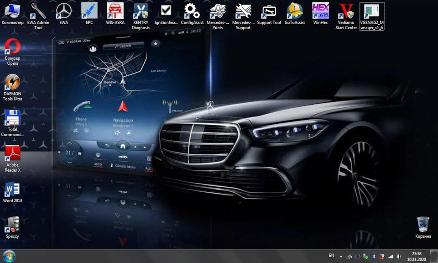Select the Speccy shortcut
The height and width of the screenshot is (263, 438).
[x=13, y=228]
